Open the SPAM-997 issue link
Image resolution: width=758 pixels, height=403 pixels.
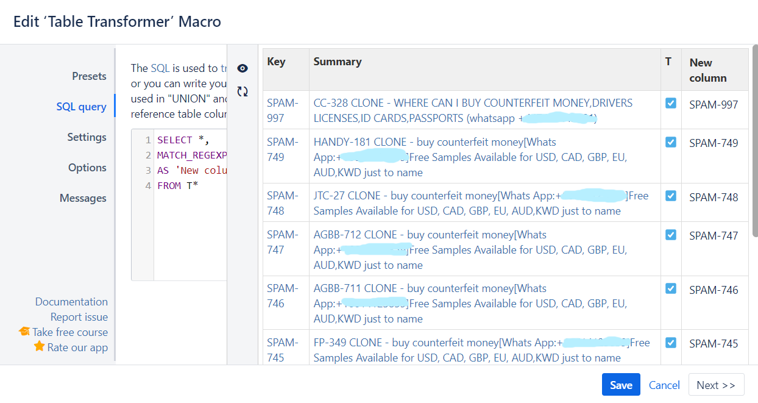284,103
